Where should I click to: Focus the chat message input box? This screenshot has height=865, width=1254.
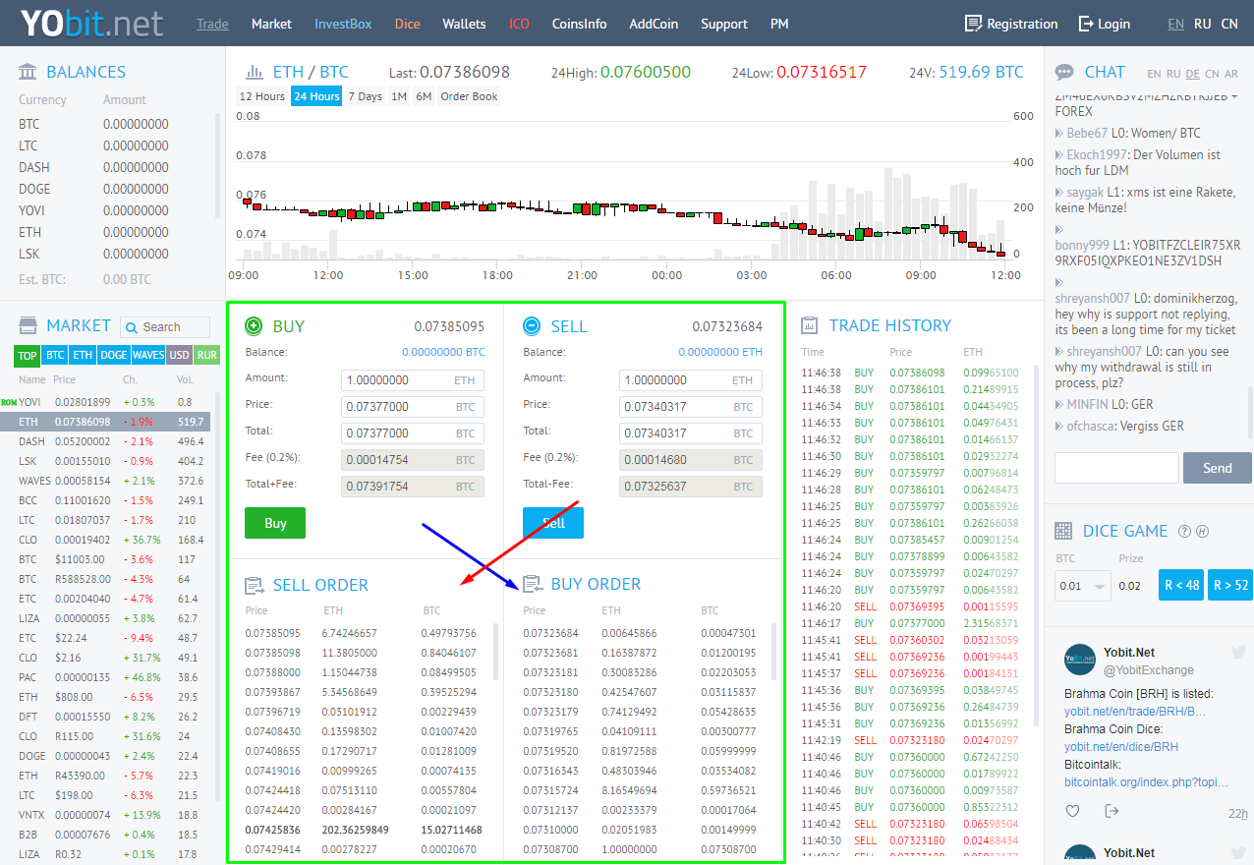click(x=1116, y=468)
